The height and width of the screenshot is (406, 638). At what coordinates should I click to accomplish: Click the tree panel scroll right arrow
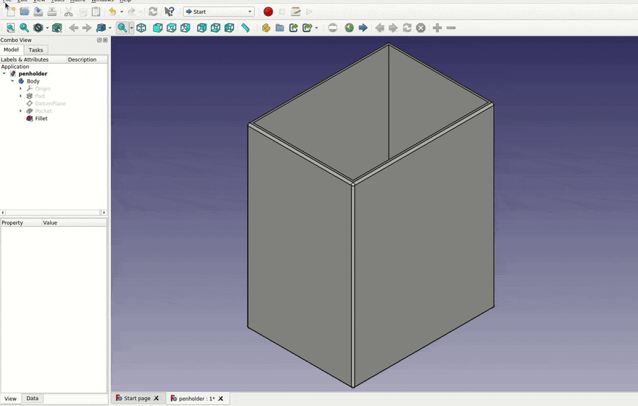coord(104,212)
